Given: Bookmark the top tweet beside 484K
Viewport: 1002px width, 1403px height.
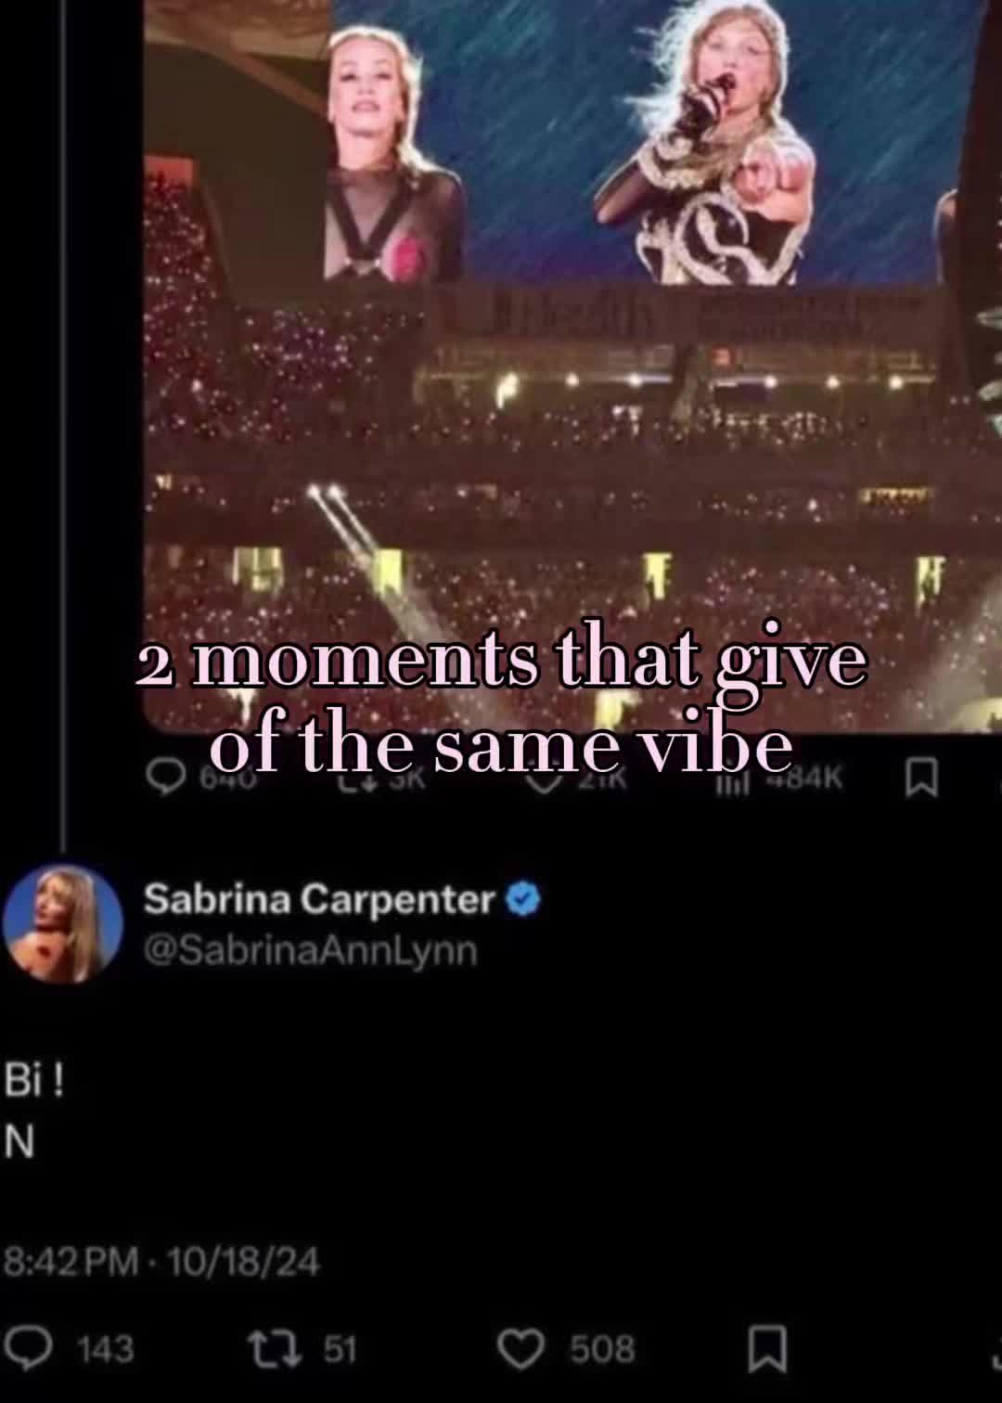Looking at the screenshot, I should (x=921, y=778).
